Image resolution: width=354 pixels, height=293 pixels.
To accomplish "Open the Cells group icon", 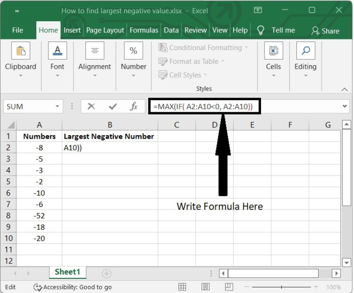I will [273, 51].
